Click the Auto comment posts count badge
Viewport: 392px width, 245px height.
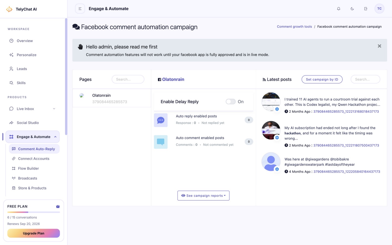pos(249,142)
